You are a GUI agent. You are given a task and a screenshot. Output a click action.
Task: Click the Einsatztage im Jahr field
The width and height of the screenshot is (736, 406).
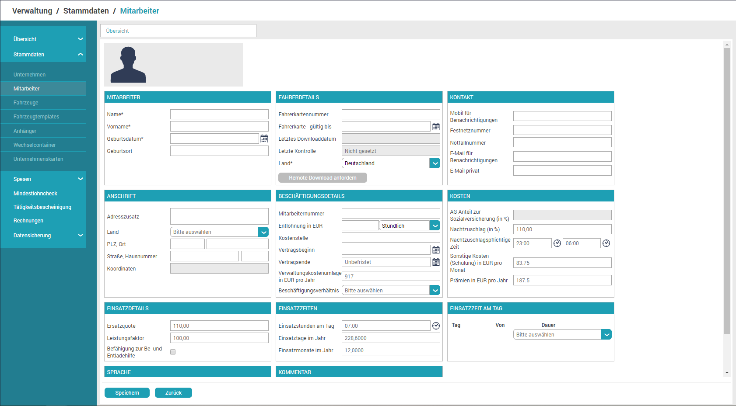(x=391, y=338)
